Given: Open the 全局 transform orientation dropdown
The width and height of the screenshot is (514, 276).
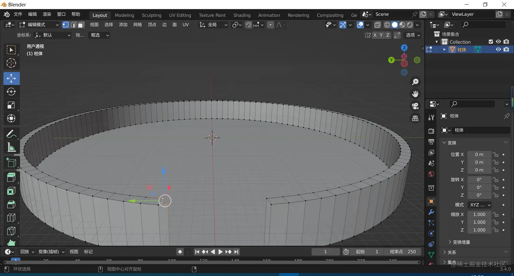Looking at the screenshot, I should (x=213, y=25).
